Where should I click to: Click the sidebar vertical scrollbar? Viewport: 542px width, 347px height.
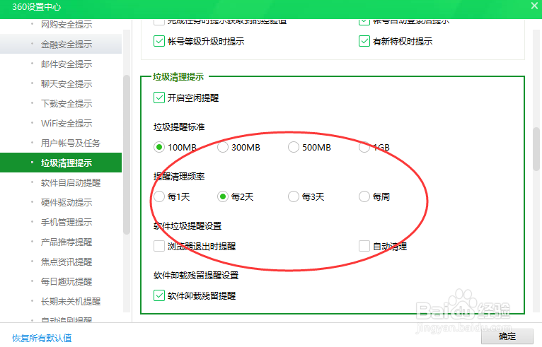(127, 155)
